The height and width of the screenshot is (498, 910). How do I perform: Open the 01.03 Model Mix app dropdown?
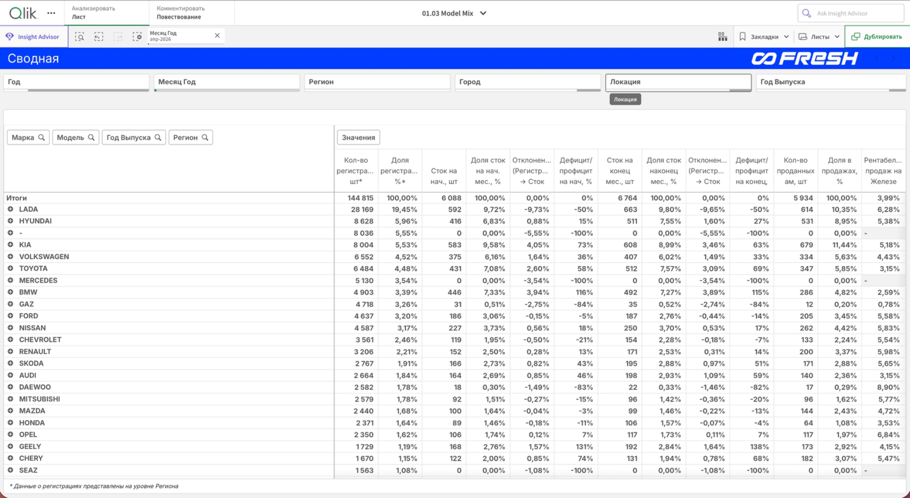click(x=454, y=13)
